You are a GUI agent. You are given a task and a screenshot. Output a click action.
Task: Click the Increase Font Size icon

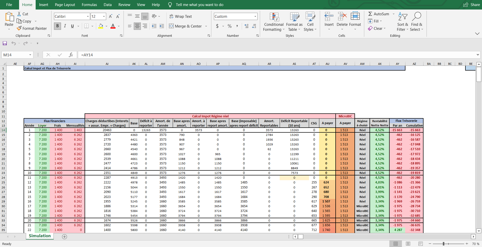pos(110,17)
